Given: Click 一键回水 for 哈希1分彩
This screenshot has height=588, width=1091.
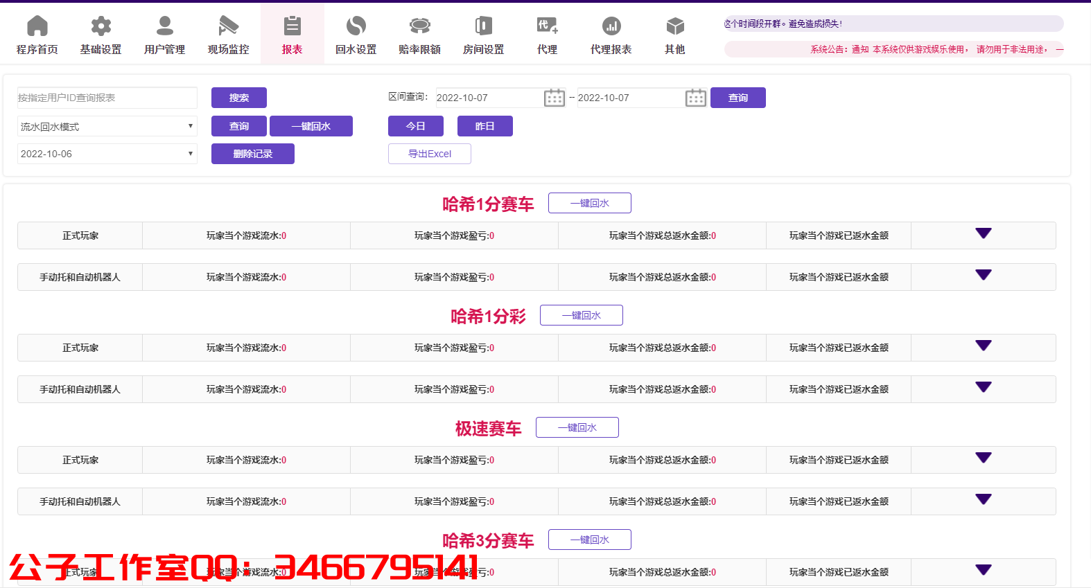Looking at the screenshot, I should tap(582, 315).
